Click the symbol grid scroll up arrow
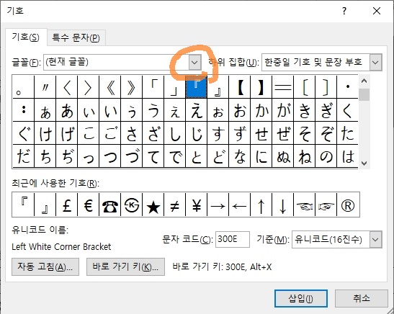 364,81
